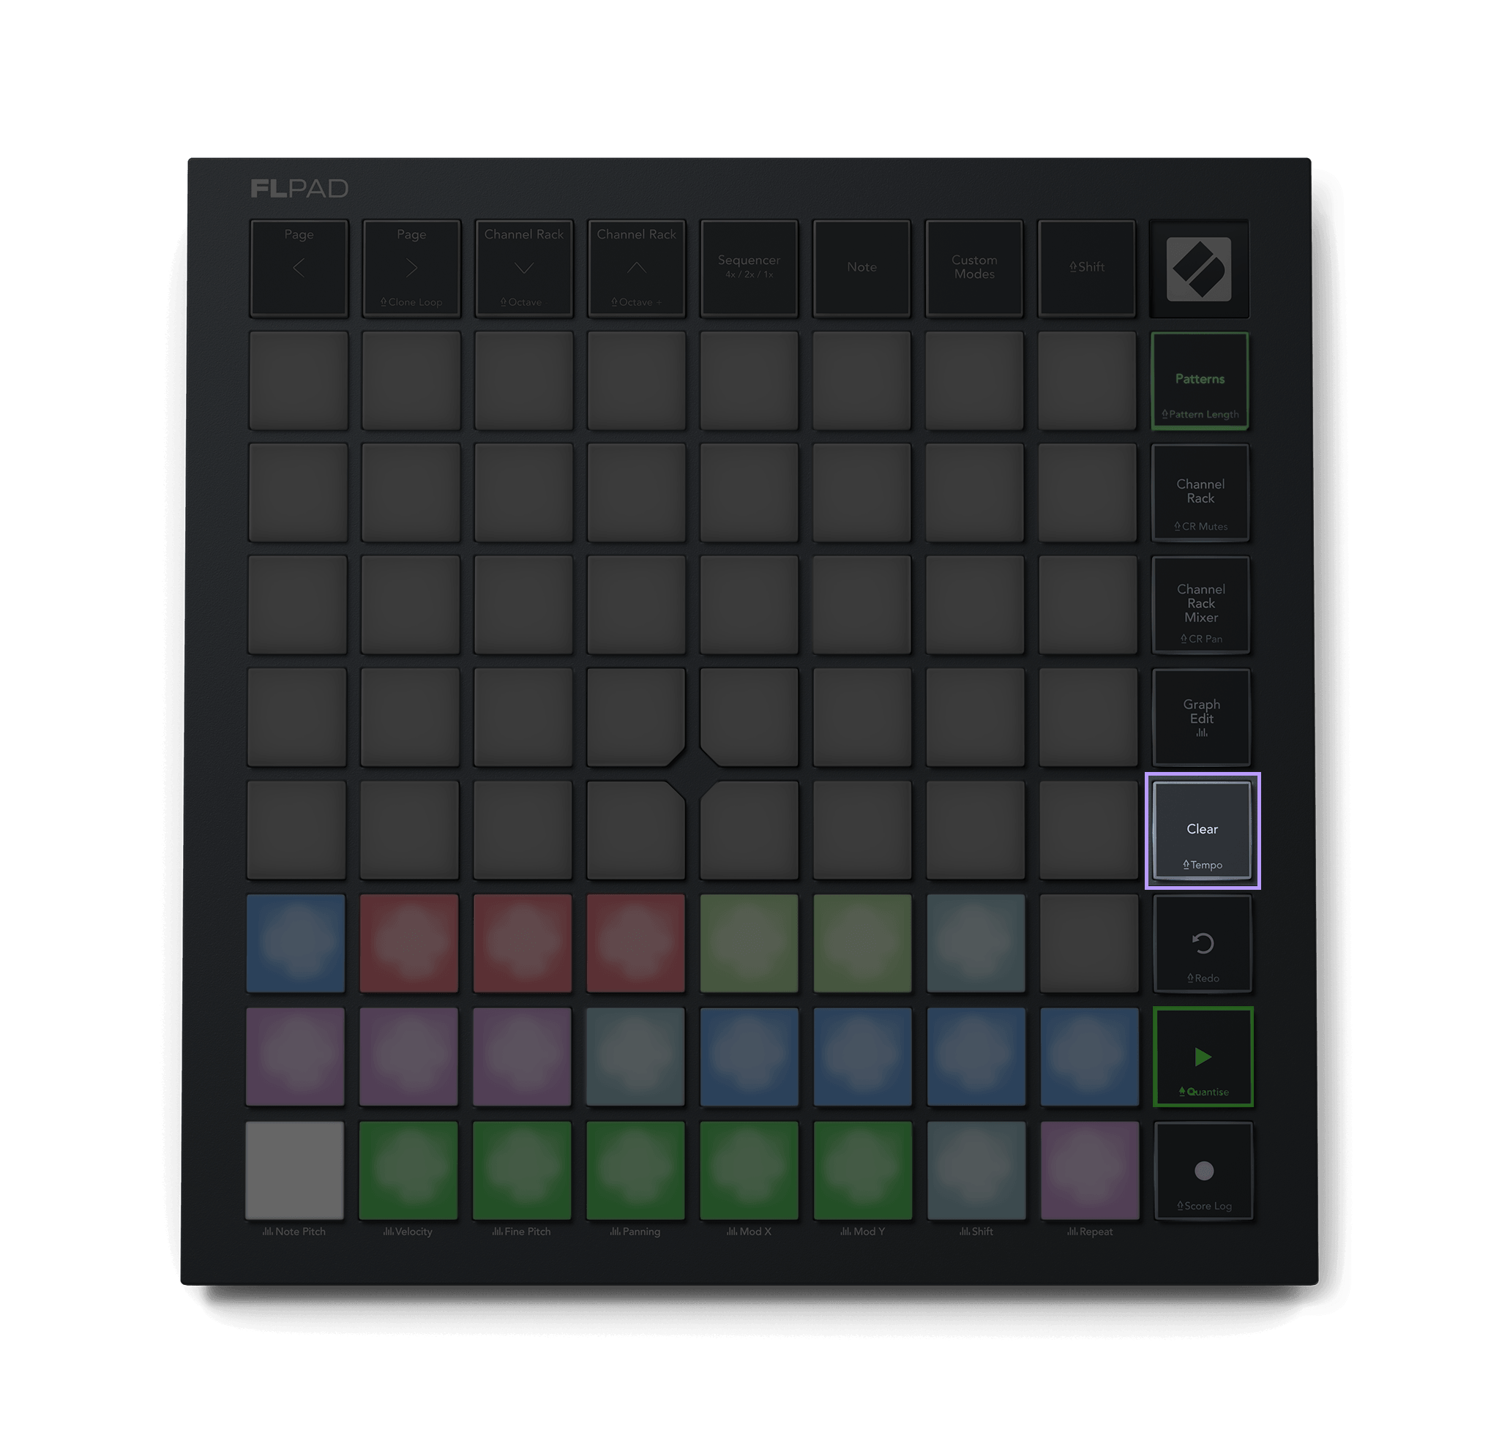Screen dimensions: 1499x1443
Task: Tap the centre pad with notched bottom-right corner
Action: click(x=635, y=716)
